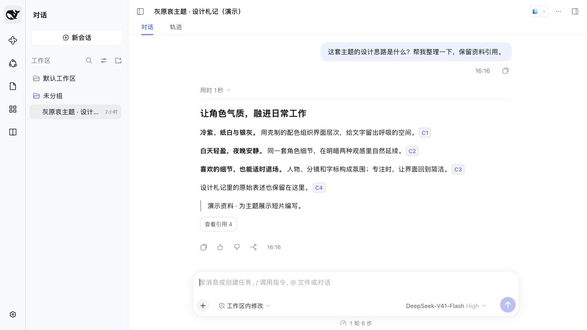587x330 pixels.
Task: Toggle the left sidebar panel
Action: point(140,11)
